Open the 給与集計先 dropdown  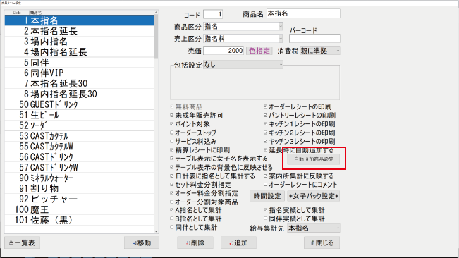pos(314,228)
